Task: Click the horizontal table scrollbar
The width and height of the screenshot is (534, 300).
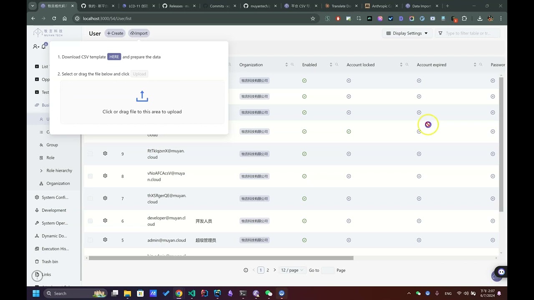Action: (x=221, y=258)
